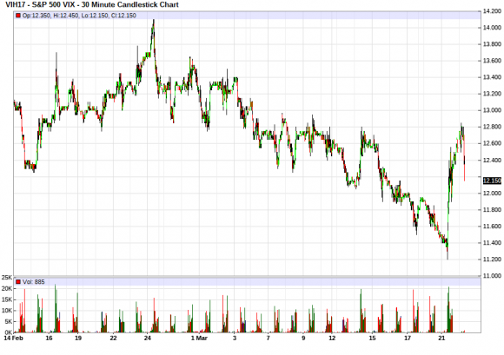This screenshot has width=504, height=355.
Task: Click the 'Vol: 885' volume label
Action: (x=33, y=282)
